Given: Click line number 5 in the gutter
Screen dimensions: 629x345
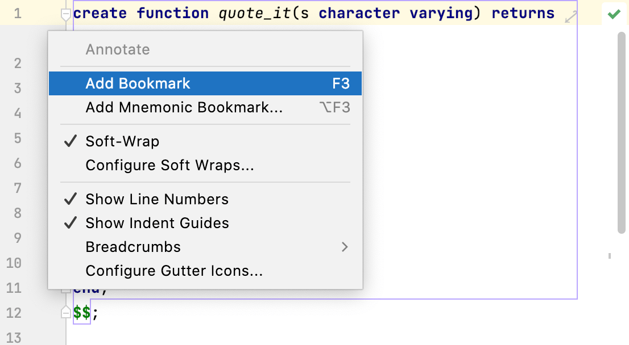Looking at the screenshot, I should coord(17,138).
